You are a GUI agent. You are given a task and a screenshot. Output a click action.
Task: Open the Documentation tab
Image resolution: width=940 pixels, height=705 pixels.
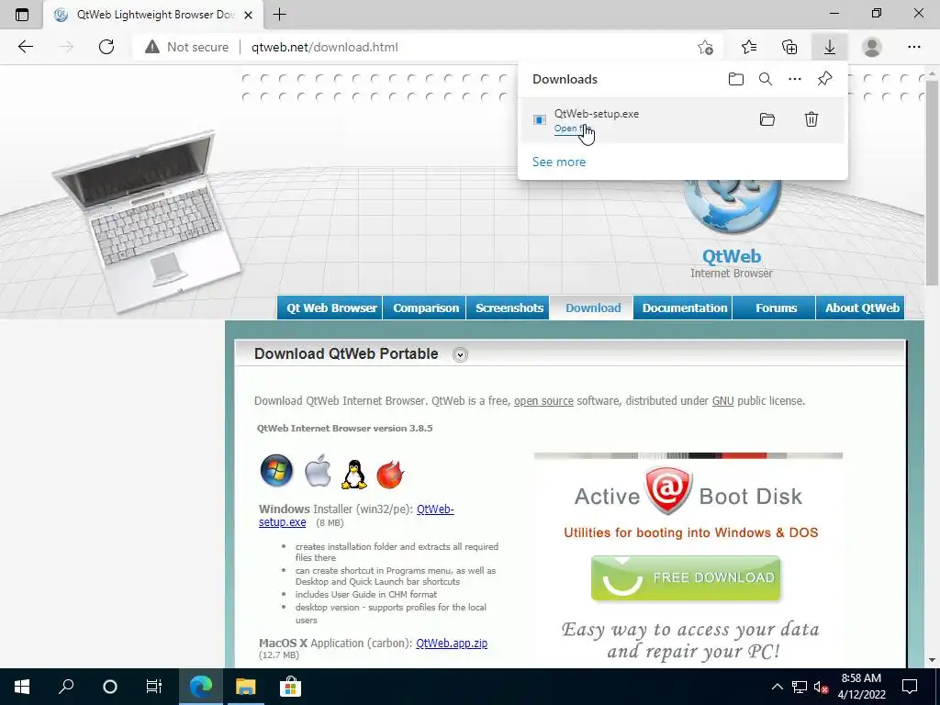coord(685,308)
